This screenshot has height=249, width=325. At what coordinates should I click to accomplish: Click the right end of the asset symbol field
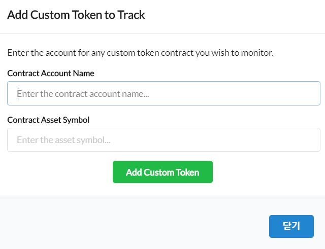tap(310, 140)
